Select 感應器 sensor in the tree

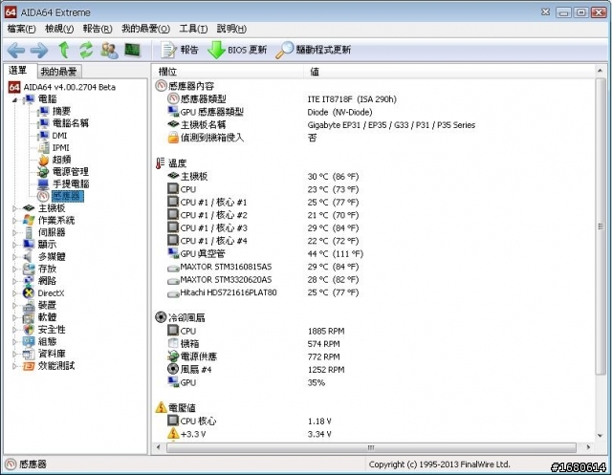(x=67, y=196)
